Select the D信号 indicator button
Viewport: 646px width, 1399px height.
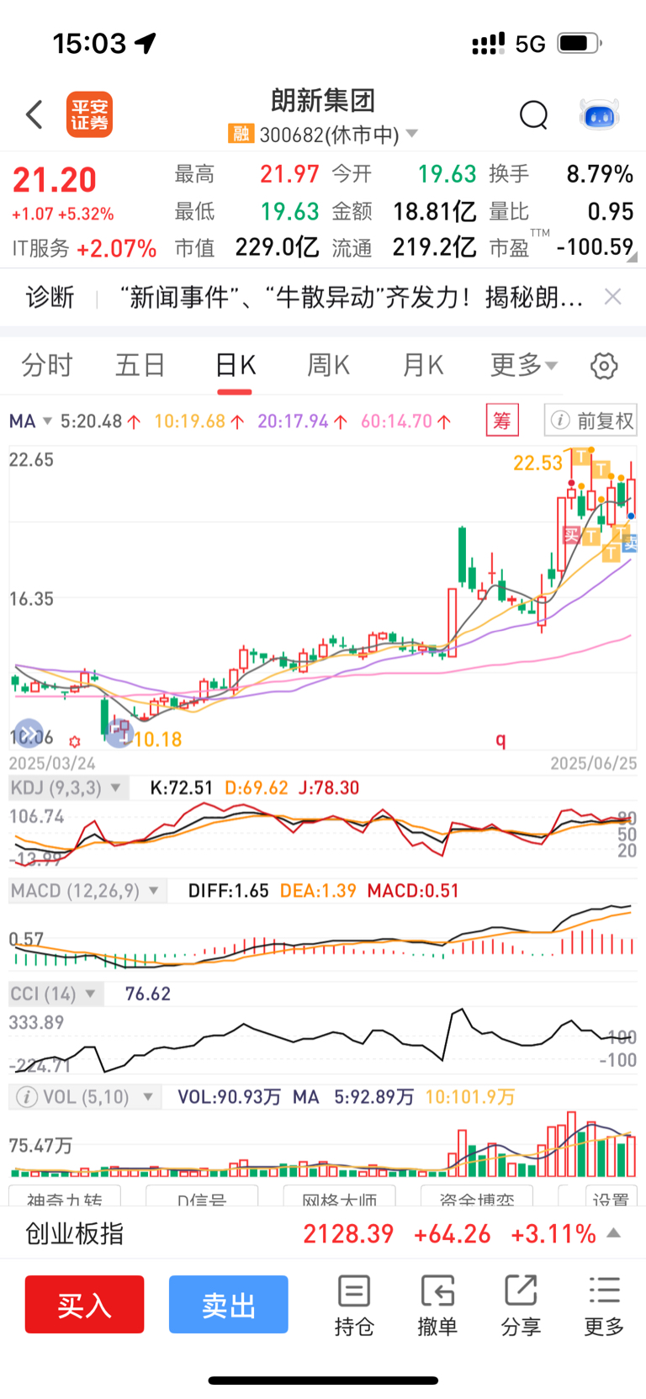[202, 1198]
